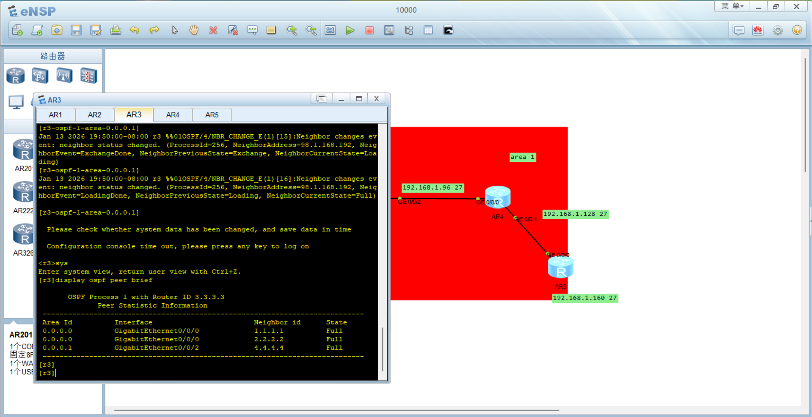Open the 菜单 dropdown menu
Viewport: 812px width, 417px height.
[732, 7]
